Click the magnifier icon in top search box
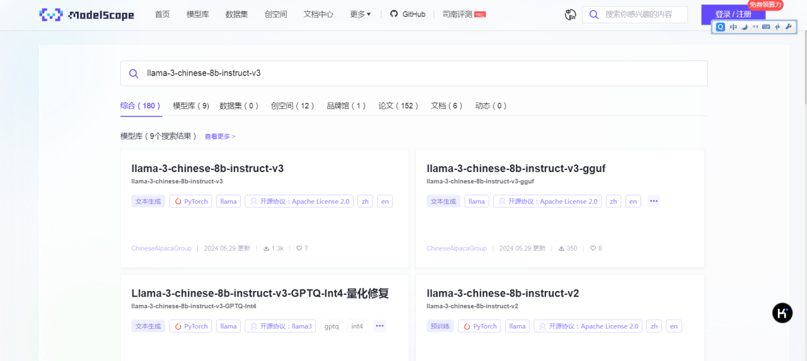 pyautogui.click(x=593, y=14)
